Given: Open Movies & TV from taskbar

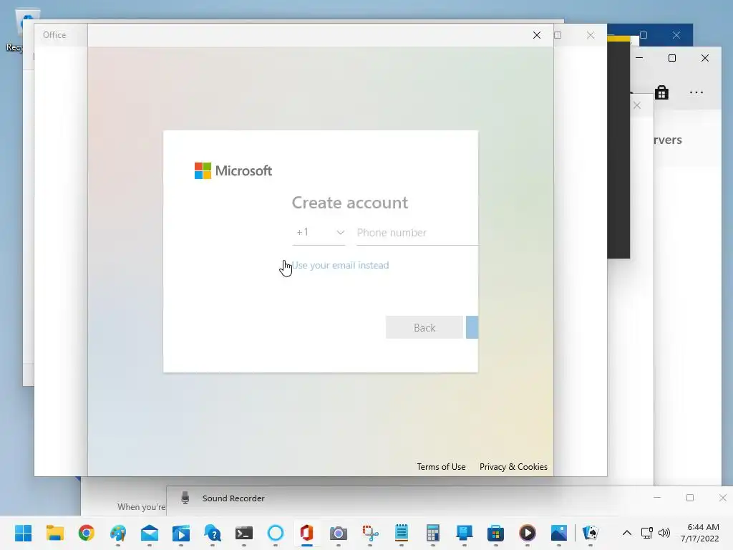Looking at the screenshot, I should pyautogui.click(x=181, y=533).
